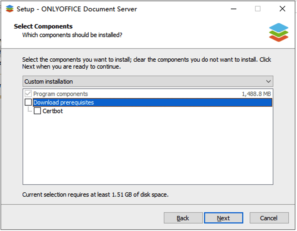Click the ONLYOFFICE stacked layers logo in header

[x=278, y=32]
